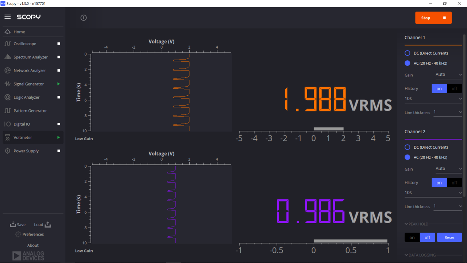Reset the peak hold values
Viewport: 467px width, 263px height.
coord(449,237)
